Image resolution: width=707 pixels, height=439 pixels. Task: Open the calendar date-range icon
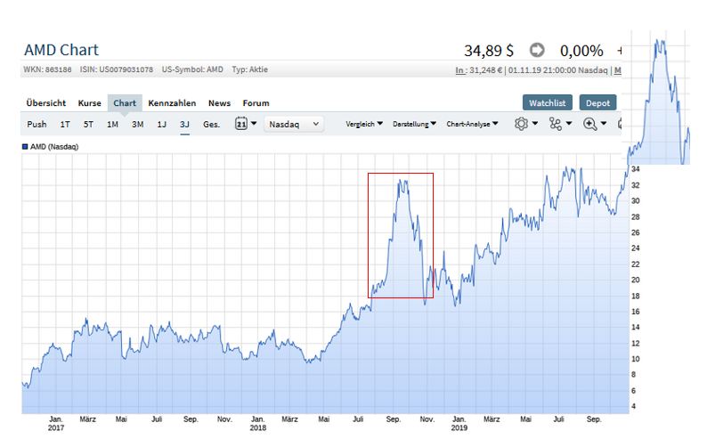point(241,124)
